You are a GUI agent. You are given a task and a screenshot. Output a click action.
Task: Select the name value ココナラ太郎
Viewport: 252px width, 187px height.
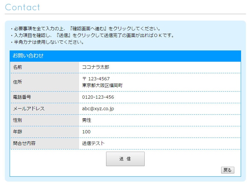coord(96,67)
